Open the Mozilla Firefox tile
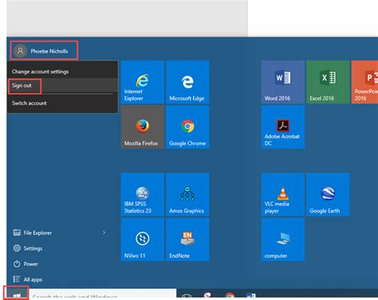This screenshot has width=378, height=300. (143, 127)
